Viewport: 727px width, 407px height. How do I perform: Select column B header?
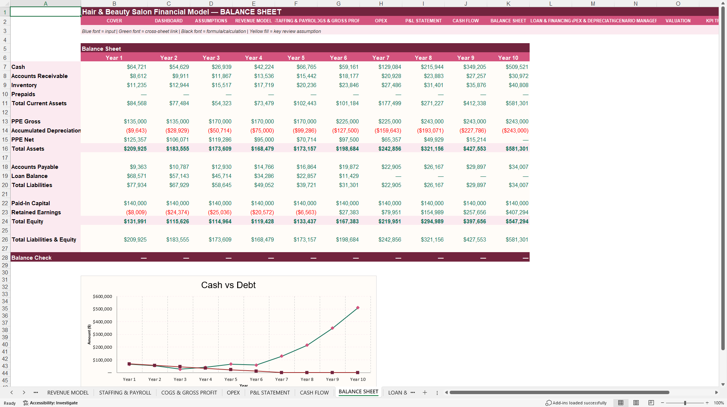coord(114,3)
